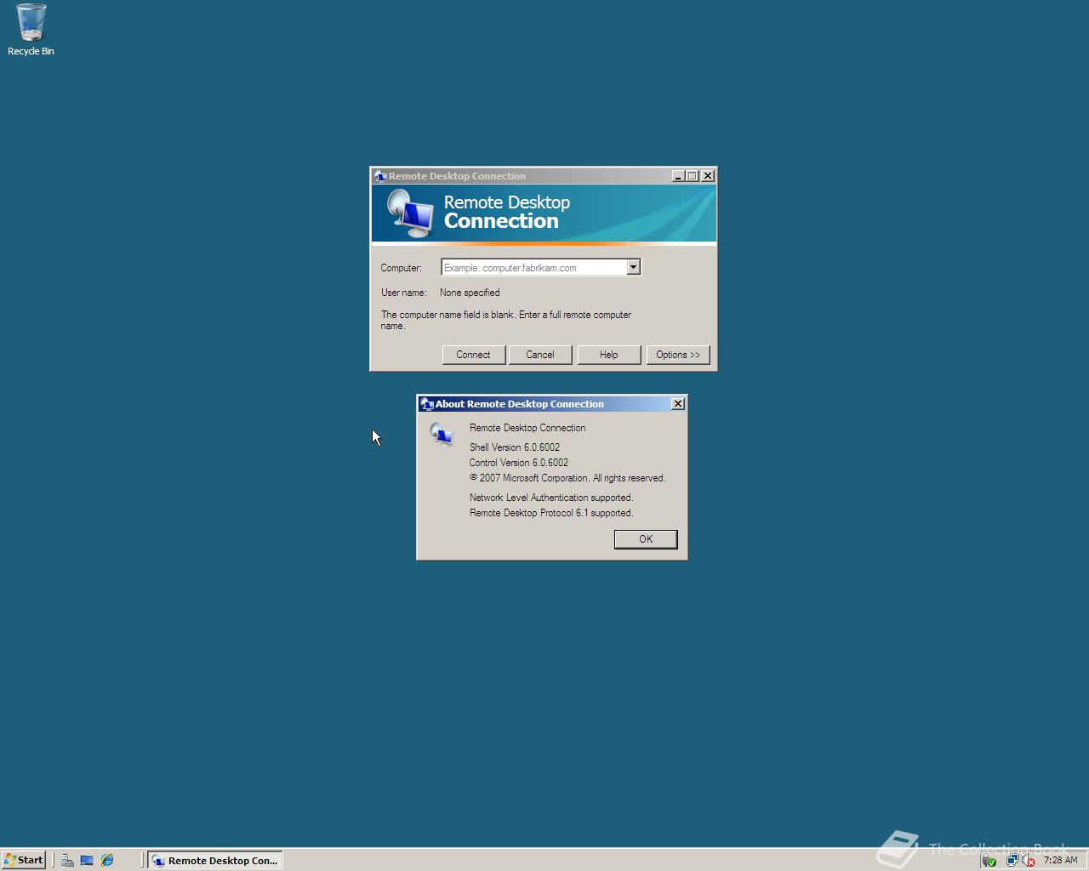Viewport: 1089px width, 871px height.
Task: Expand Options >> in Remote Desktop Connection
Action: click(x=678, y=355)
